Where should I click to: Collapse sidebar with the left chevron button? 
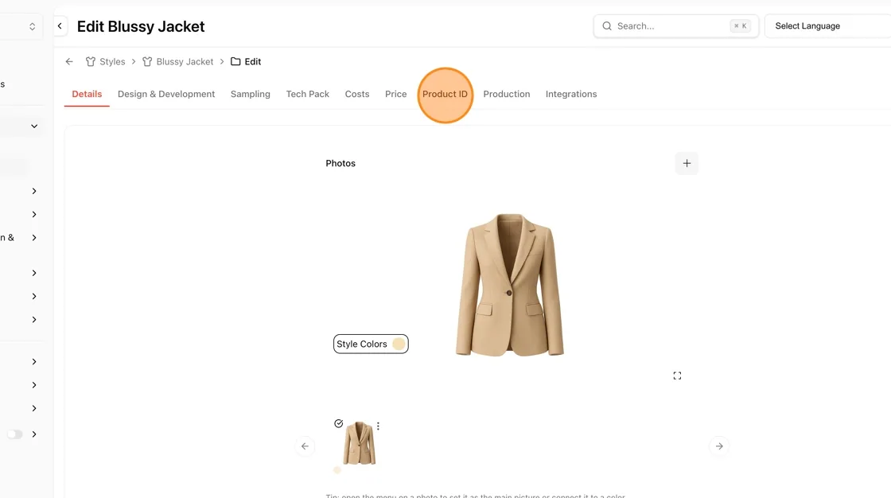click(60, 26)
